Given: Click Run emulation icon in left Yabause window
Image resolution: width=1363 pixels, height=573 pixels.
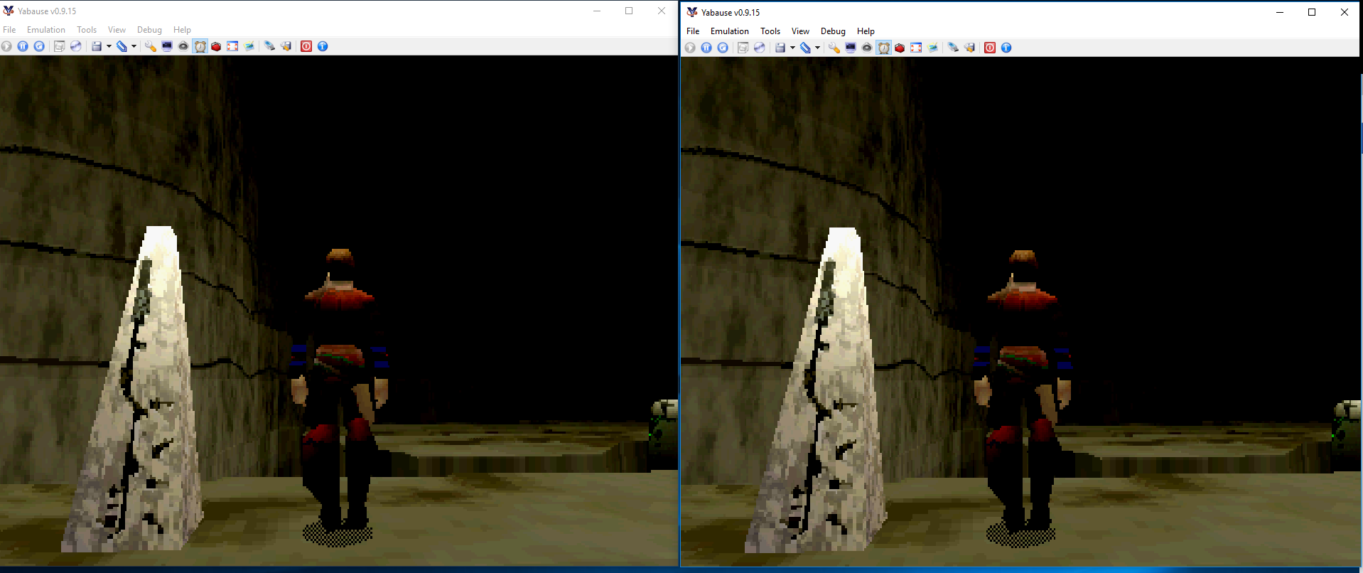Looking at the screenshot, I should click(x=6, y=46).
